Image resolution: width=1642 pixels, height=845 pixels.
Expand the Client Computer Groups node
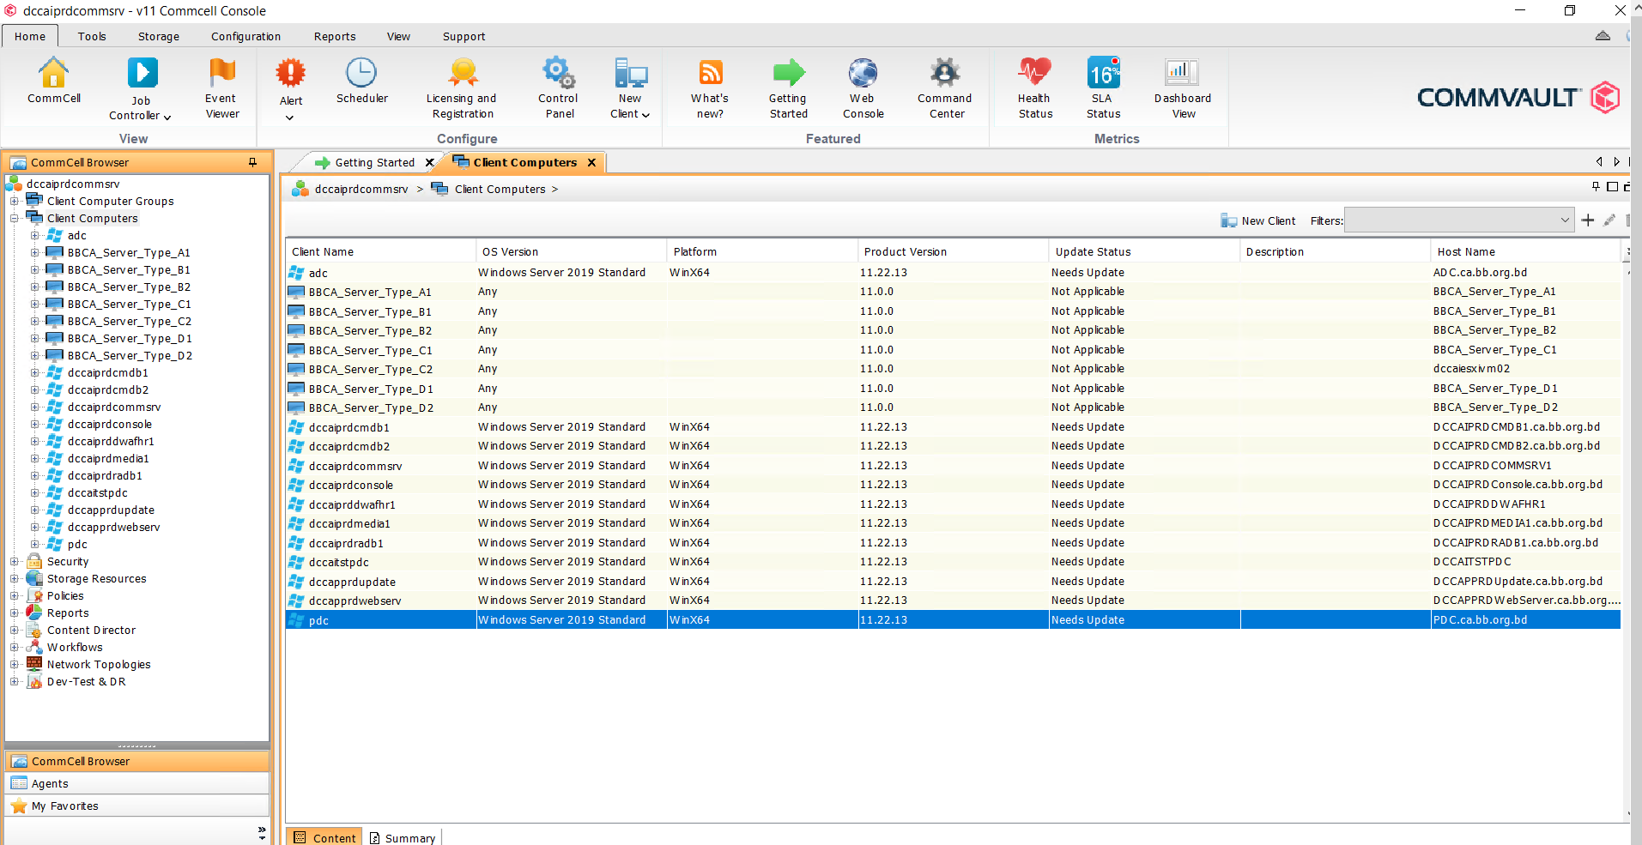(15, 201)
